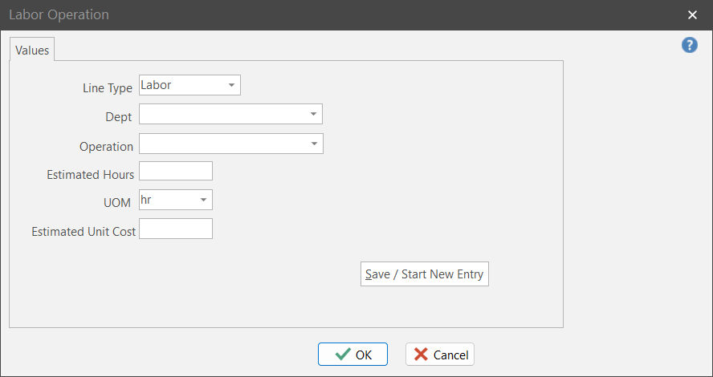Switch to the Values tab

(x=32, y=50)
